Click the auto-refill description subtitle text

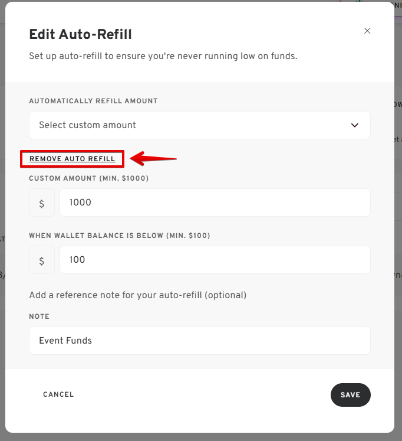(x=163, y=57)
